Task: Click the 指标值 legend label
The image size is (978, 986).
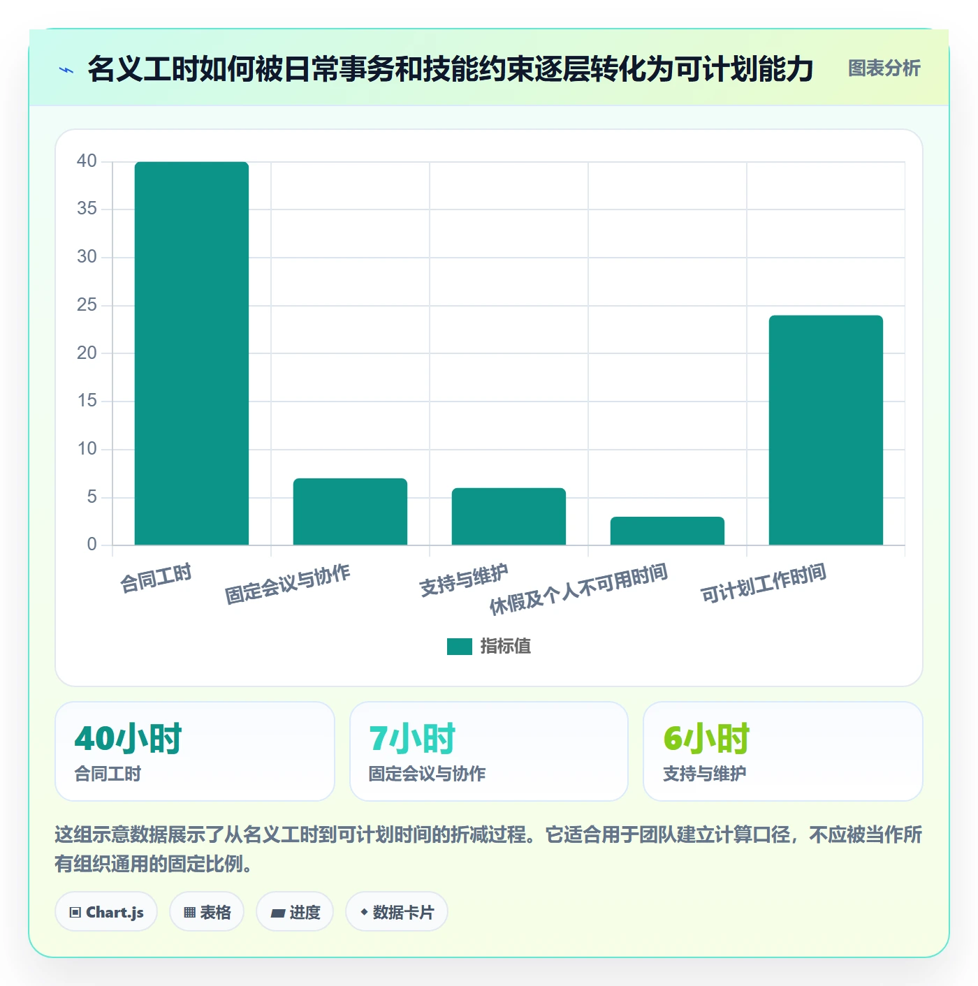Action: pos(506,647)
